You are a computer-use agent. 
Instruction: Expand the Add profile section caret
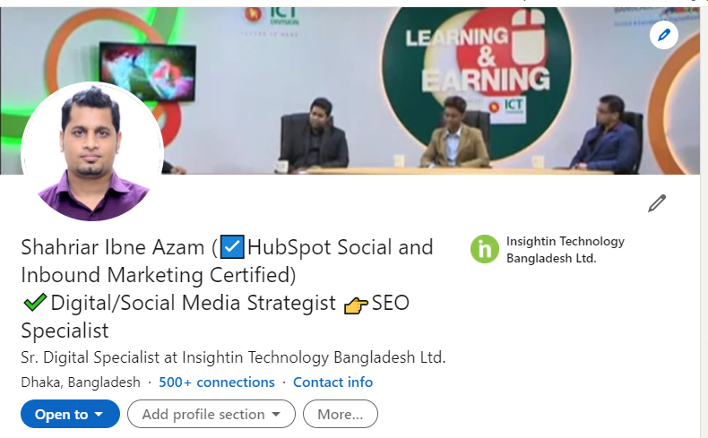coord(276,414)
